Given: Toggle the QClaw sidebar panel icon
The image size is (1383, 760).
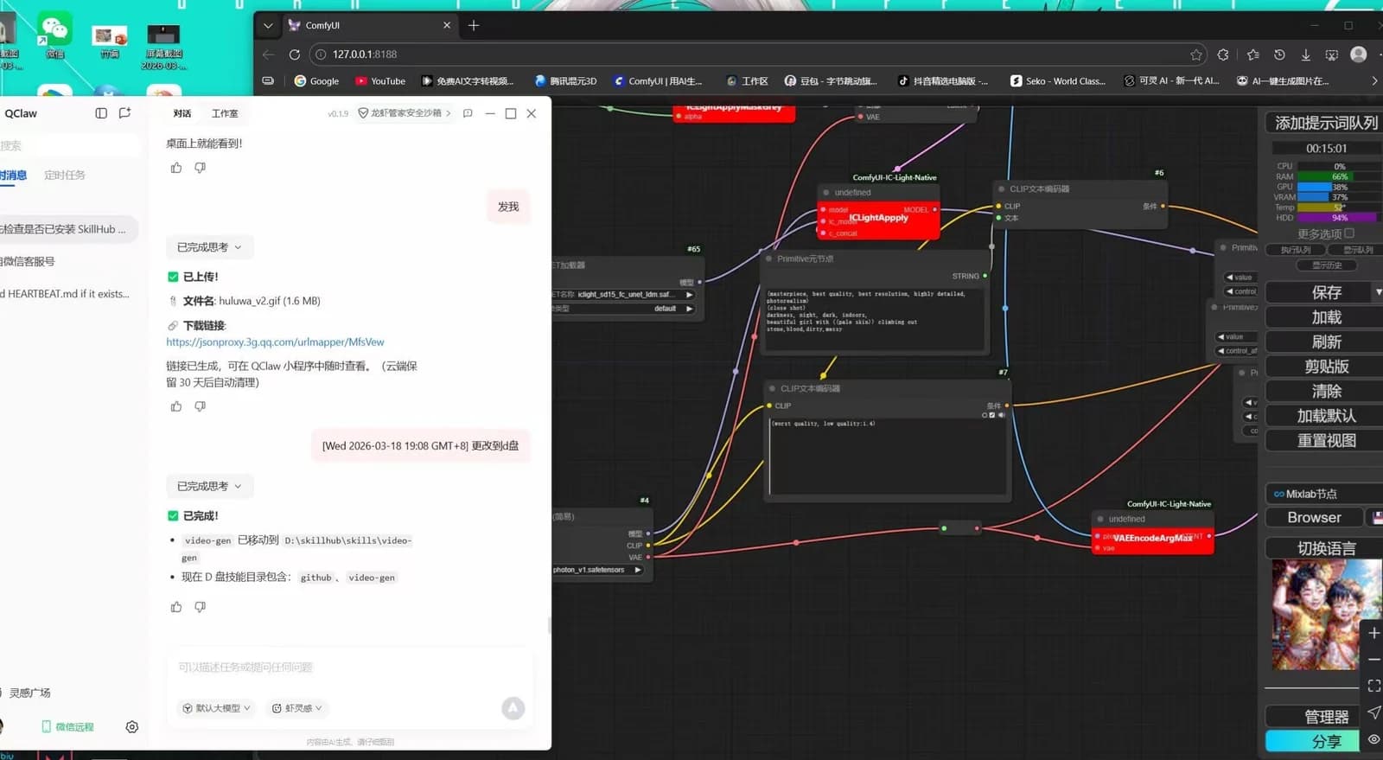Looking at the screenshot, I should coord(101,113).
